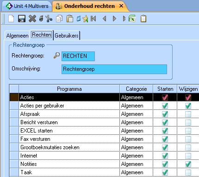Go to first record arrow

click(93, 19)
